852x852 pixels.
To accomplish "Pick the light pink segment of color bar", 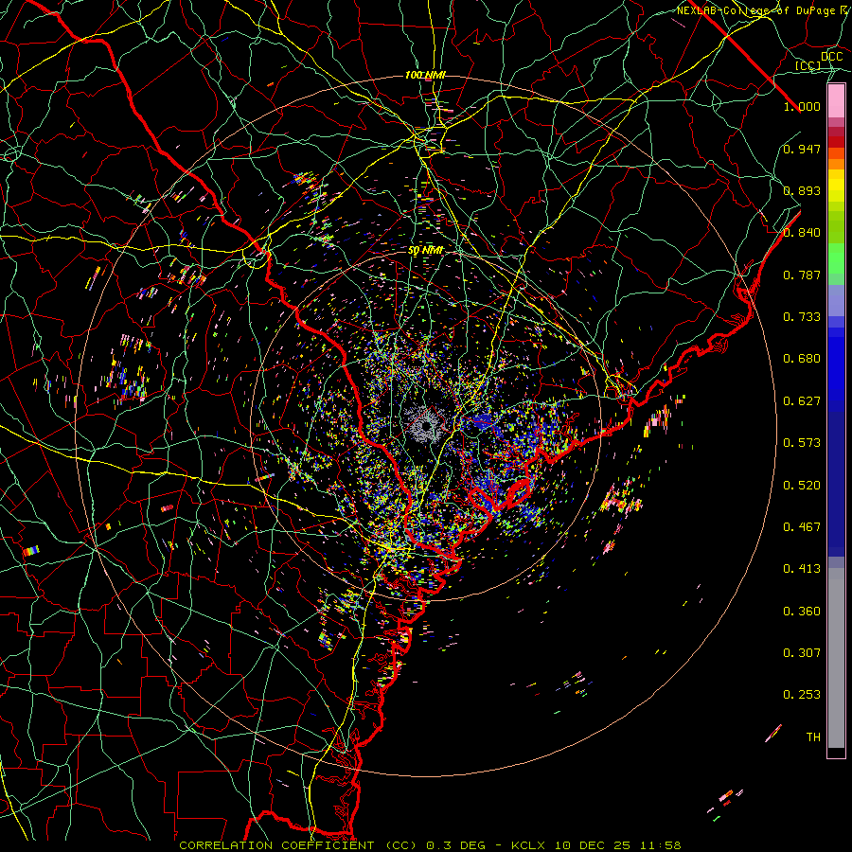I will pos(836,101).
